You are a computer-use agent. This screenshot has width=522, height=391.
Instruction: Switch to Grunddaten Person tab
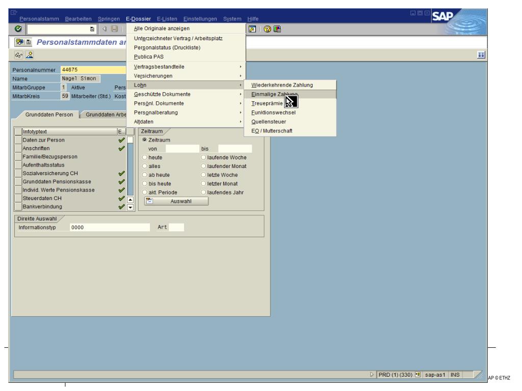click(x=49, y=115)
